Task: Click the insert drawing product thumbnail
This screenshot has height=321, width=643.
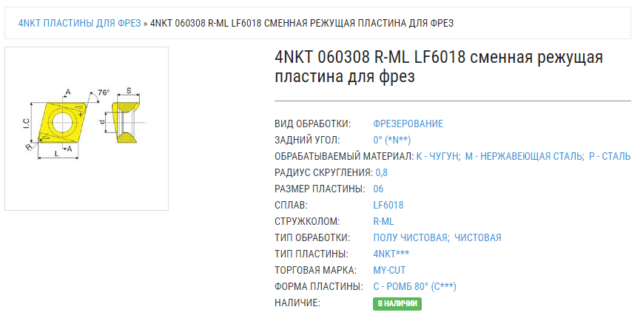Action: click(x=87, y=128)
